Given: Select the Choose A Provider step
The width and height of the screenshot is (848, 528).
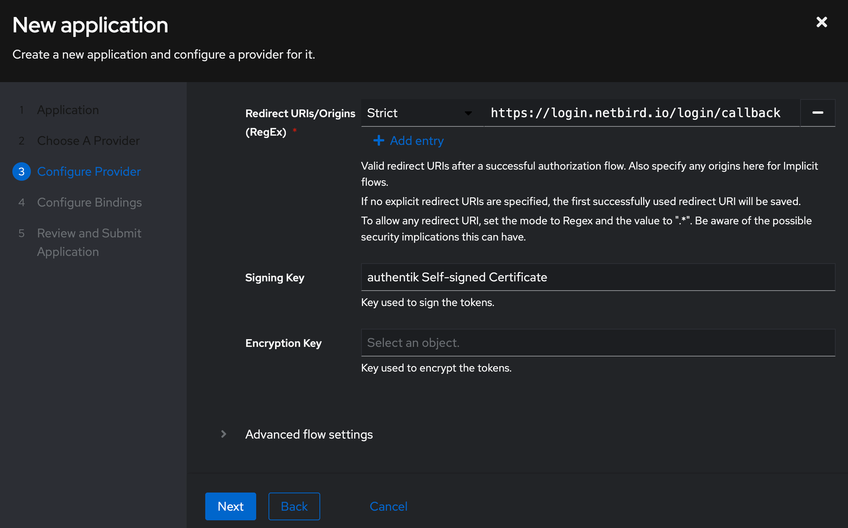Looking at the screenshot, I should [88, 141].
